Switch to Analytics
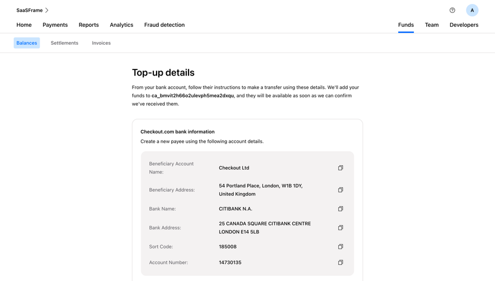 pos(121,25)
